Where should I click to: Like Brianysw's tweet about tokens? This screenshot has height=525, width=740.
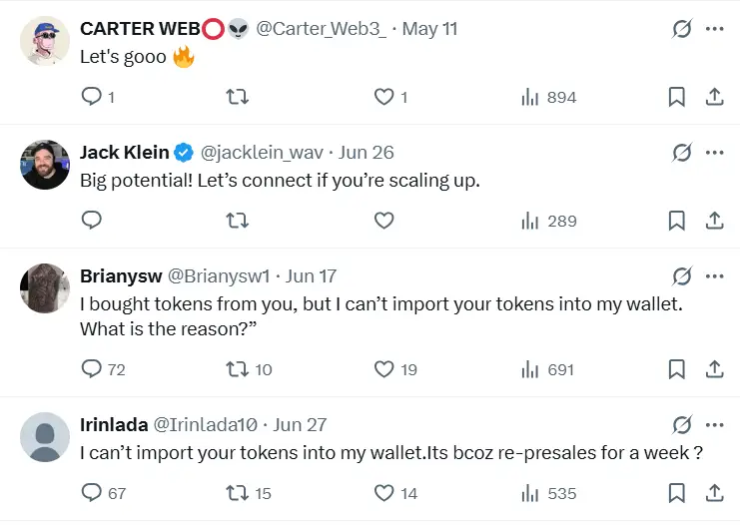pos(384,369)
